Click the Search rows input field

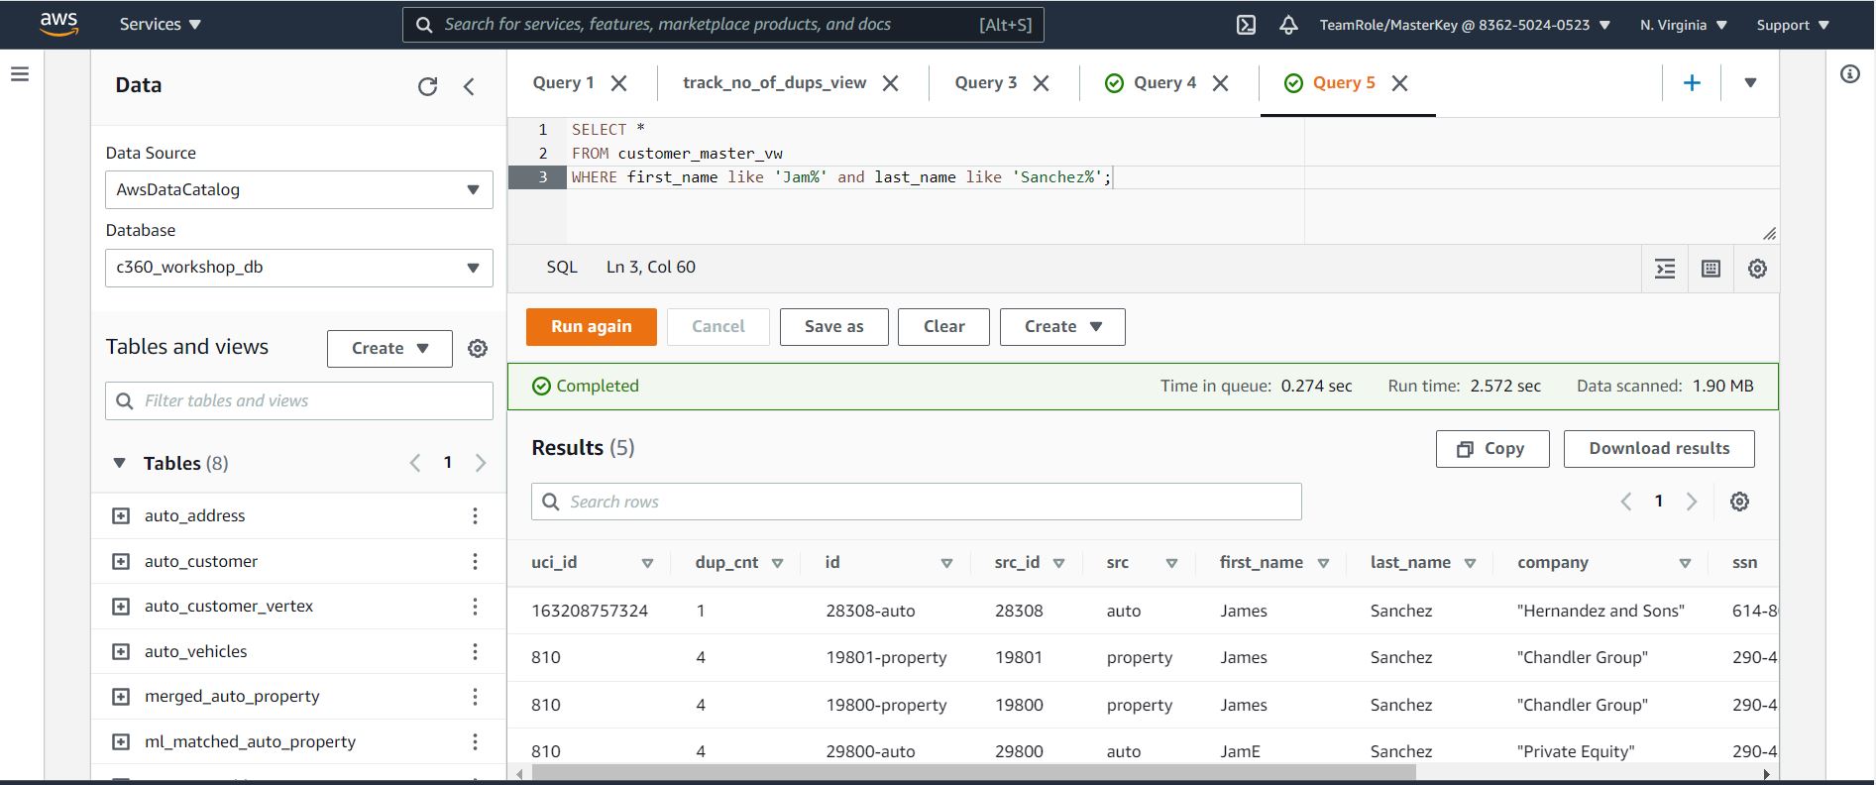pos(916,502)
